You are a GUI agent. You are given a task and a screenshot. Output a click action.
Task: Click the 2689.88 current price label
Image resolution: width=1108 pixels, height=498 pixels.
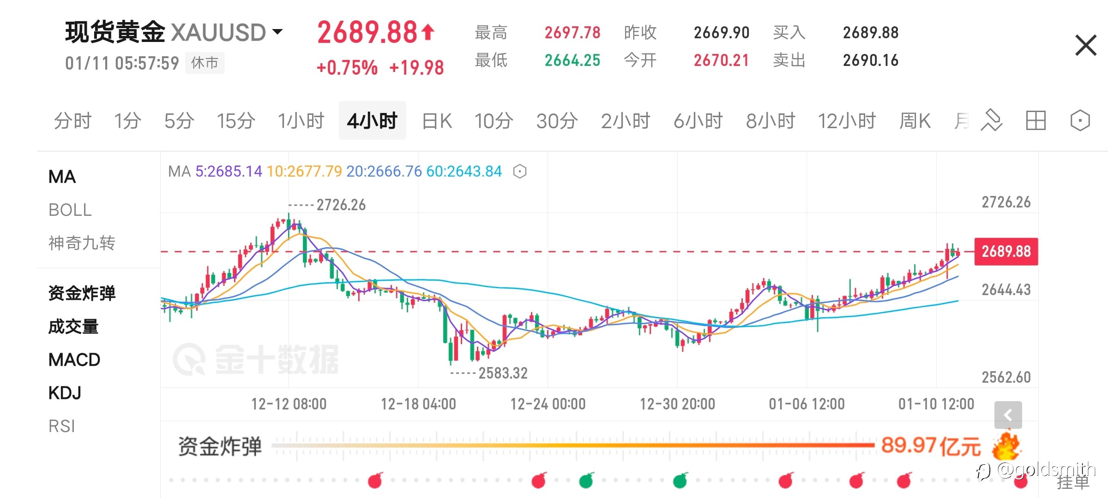pos(1006,251)
